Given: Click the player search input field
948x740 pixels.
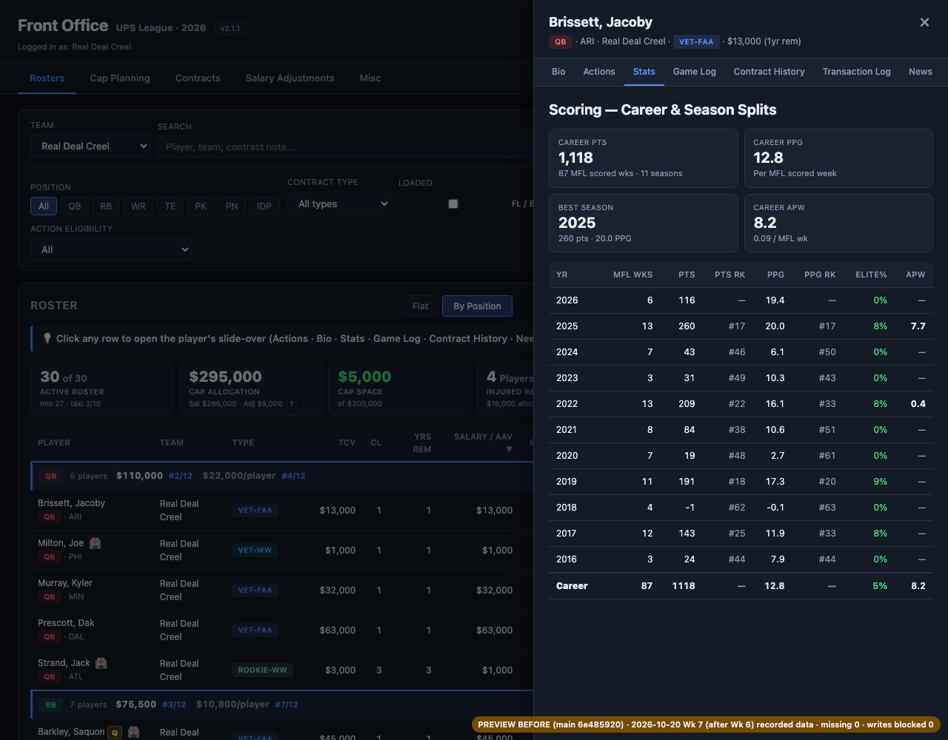Looking at the screenshot, I should tap(345, 147).
